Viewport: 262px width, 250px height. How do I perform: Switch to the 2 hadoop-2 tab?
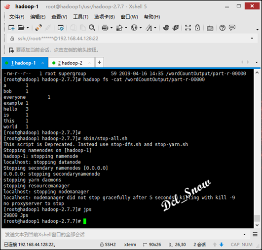pos(72,63)
